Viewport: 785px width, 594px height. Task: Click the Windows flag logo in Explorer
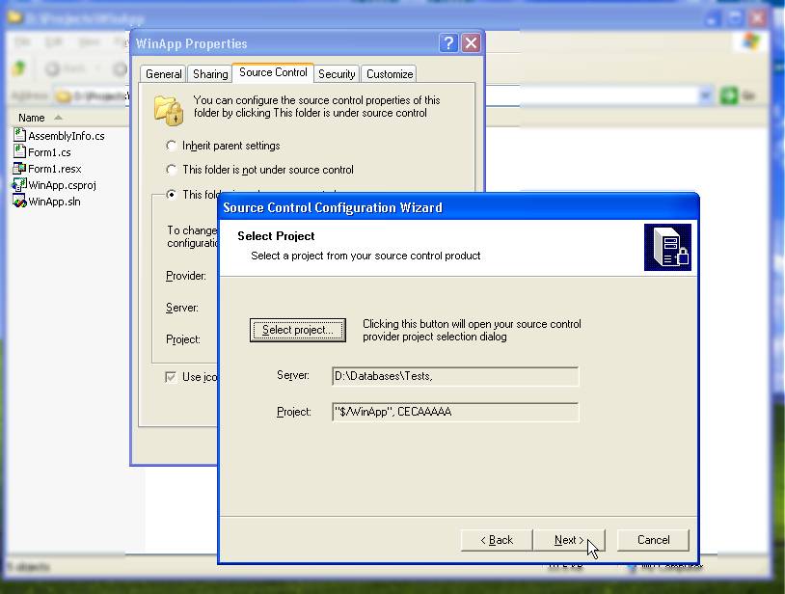pos(749,42)
